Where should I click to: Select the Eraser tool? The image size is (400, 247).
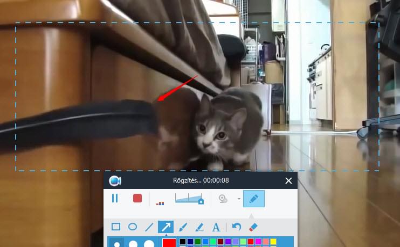coord(254,227)
